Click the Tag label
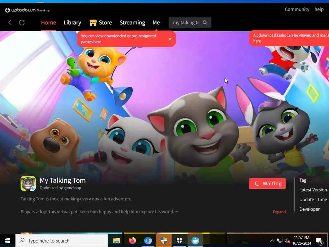Viewport: 329px width, 247px height. (303, 180)
